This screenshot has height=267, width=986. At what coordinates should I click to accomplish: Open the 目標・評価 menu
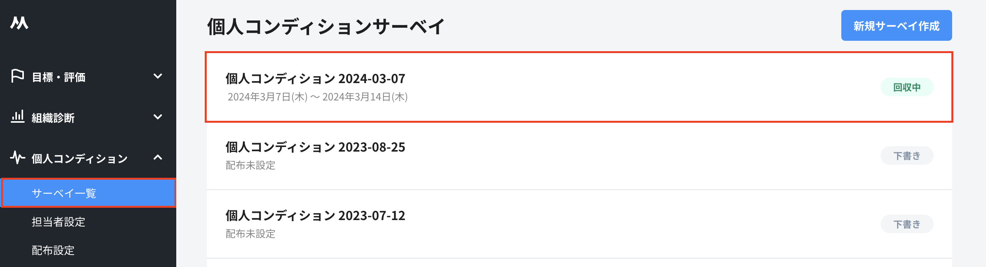(58, 77)
